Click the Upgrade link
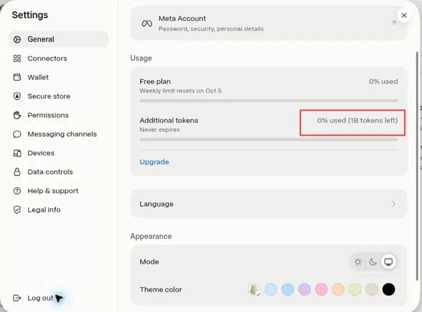This screenshot has width=422, height=312. (x=154, y=162)
